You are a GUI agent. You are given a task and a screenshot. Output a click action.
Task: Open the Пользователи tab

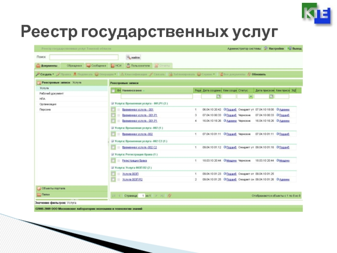[139, 66]
